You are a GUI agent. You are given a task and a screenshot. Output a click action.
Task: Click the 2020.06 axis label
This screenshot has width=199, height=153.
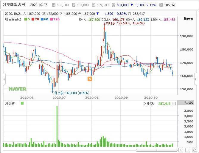click(27, 97)
